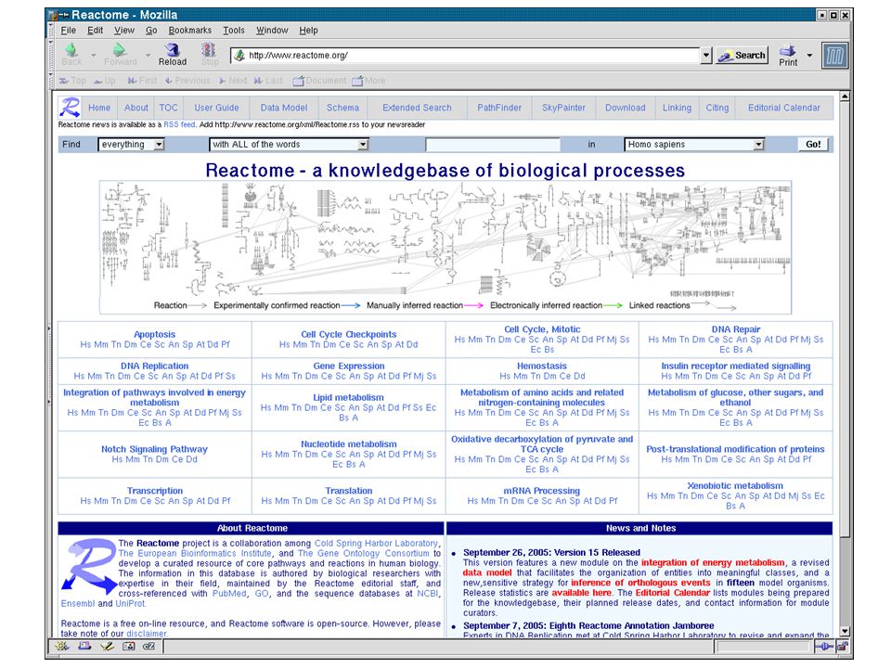The image size is (891, 668).
Task: Click the Stop loading icon
Action: click(x=209, y=54)
